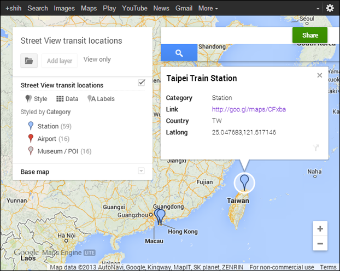Click the gray Museum / POI pin icon
The height and width of the screenshot is (271, 340).
click(31, 151)
